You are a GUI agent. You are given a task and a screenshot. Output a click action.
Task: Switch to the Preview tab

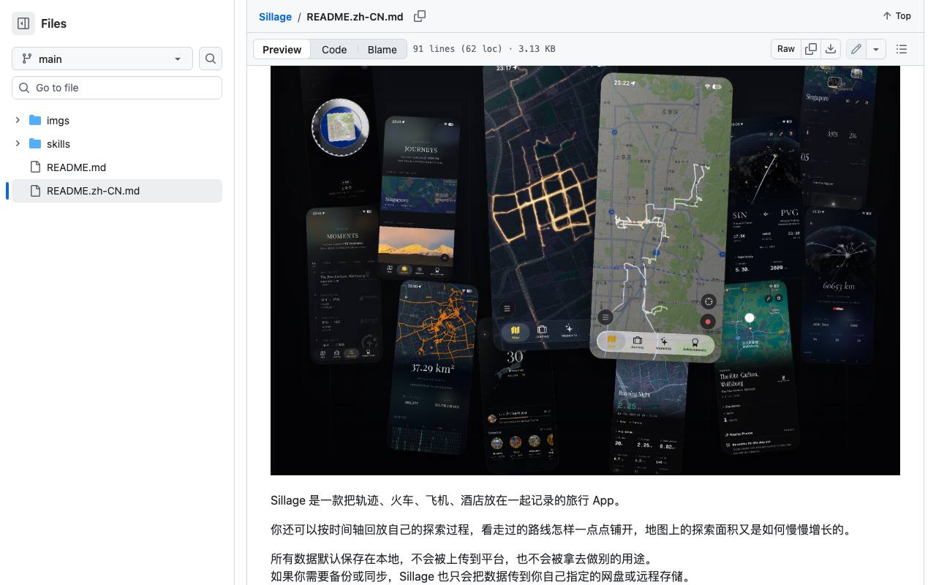coord(282,49)
